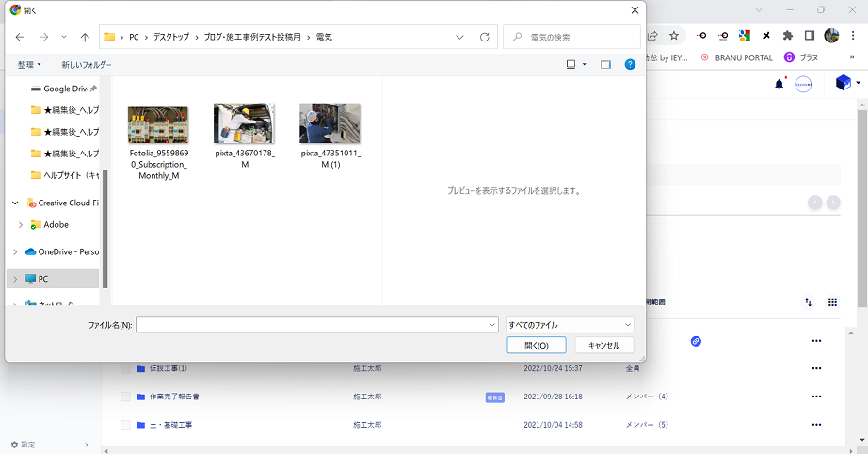Toggle Chrome side panel icon

[810, 36]
